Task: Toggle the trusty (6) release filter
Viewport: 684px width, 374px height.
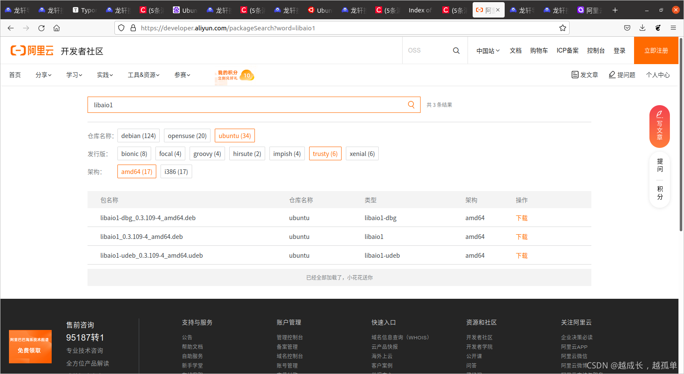Action: click(325, 154)
